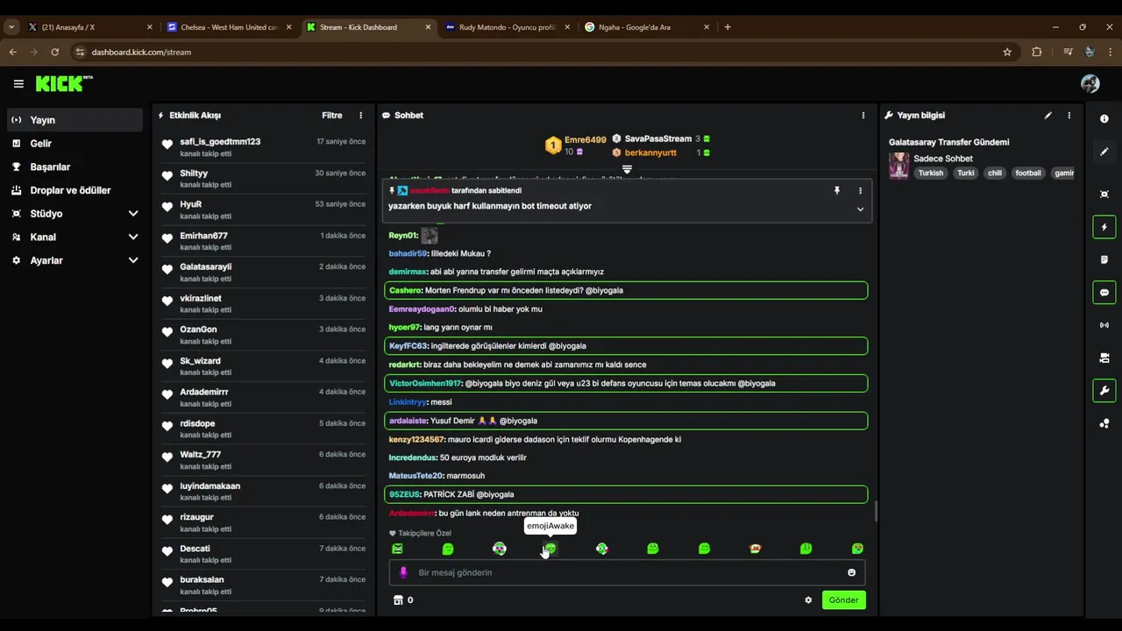Toggle the stream info wrench panel button
Screen dimensions: 1122x631
click(x=1104, y=391)
